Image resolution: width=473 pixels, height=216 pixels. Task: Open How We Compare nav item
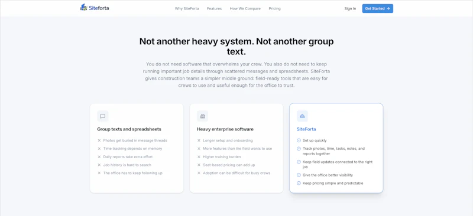(x=245, y=9)
